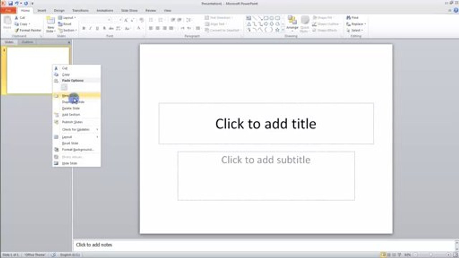Expand the shapes gallery with the More arrow
Screen dimensions: 459x258
(283, 30)
